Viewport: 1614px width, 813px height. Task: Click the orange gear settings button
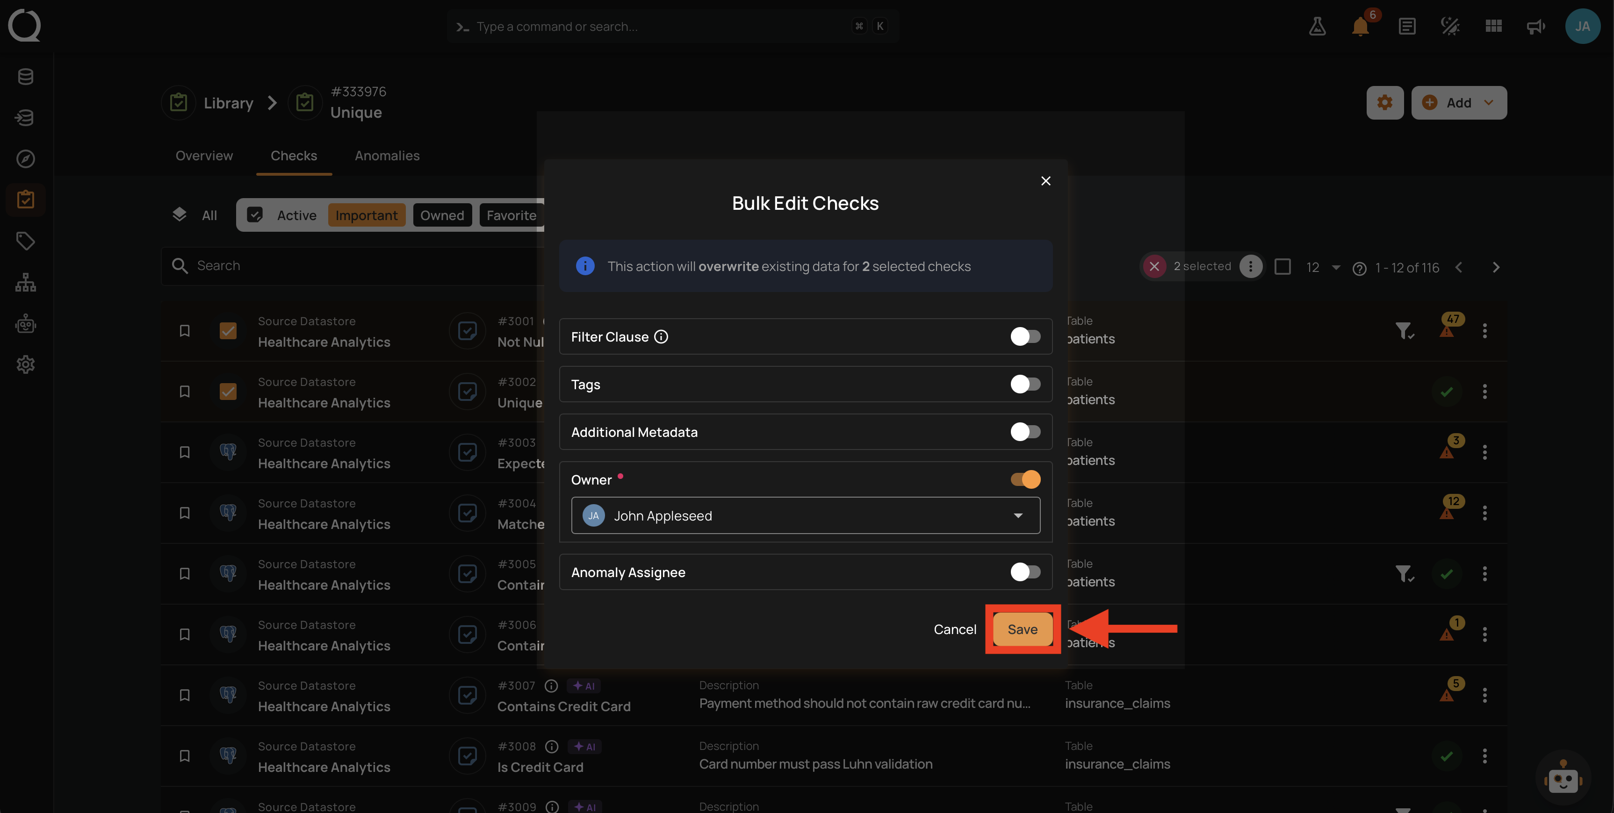[x=1385, y=103]
